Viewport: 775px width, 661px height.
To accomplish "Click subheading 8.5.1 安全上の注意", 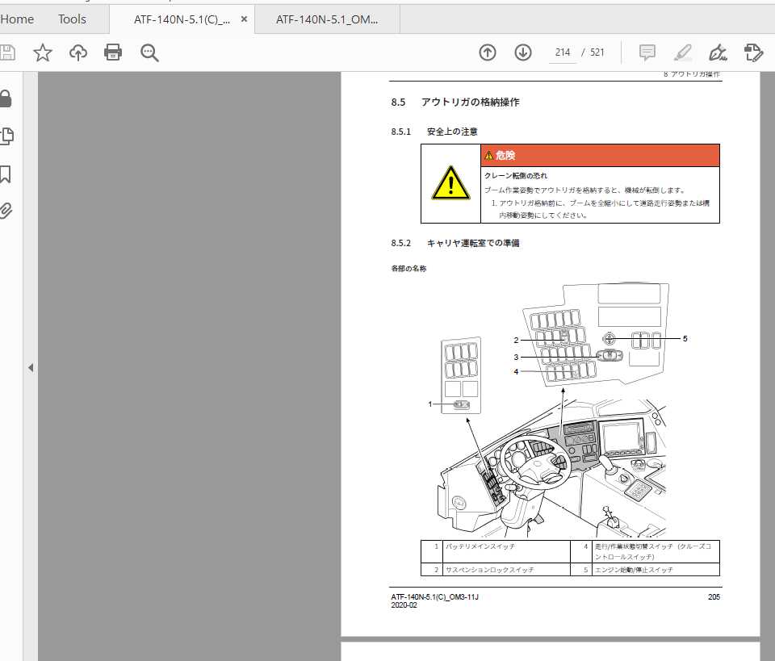I will (434, 132).
